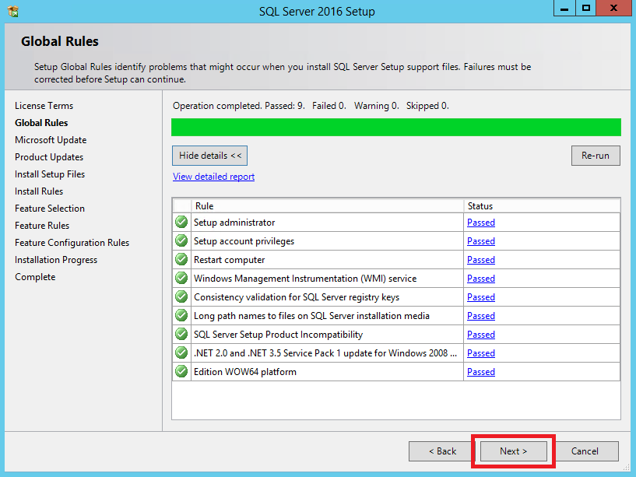The image size is (636, 477).
Task: Select the Feature Selection step
Action: click(x=50, y=208)
